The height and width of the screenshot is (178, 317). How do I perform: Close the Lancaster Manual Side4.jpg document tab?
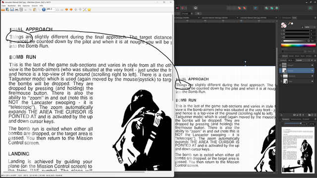click(x=238, y=18)
